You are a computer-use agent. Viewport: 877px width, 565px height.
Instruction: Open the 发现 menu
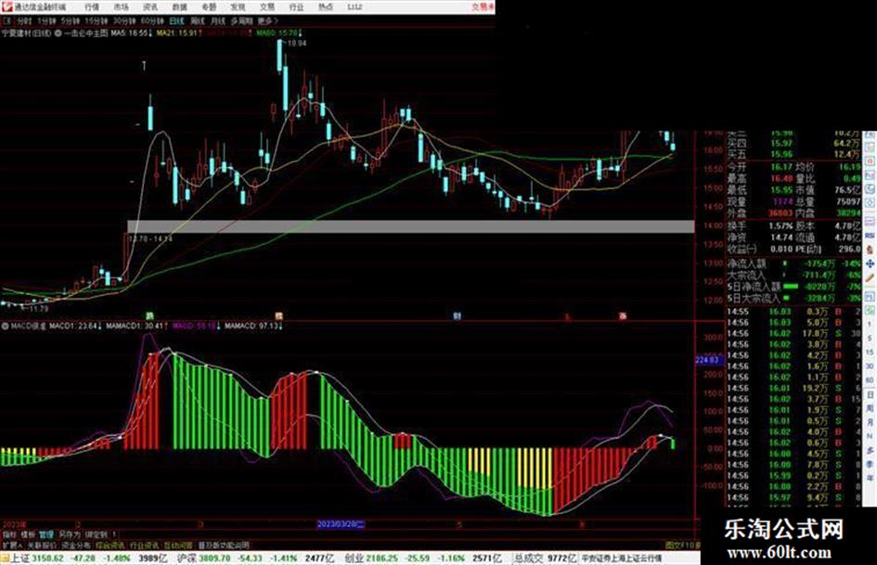[238, 7]
